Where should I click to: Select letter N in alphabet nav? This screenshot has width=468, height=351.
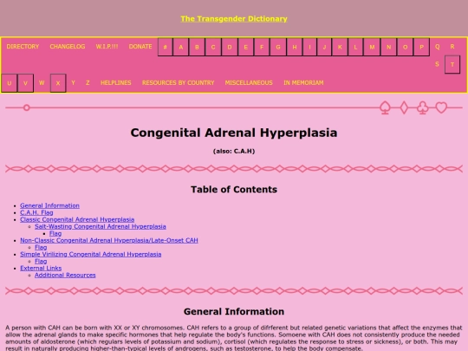(388, 47)
